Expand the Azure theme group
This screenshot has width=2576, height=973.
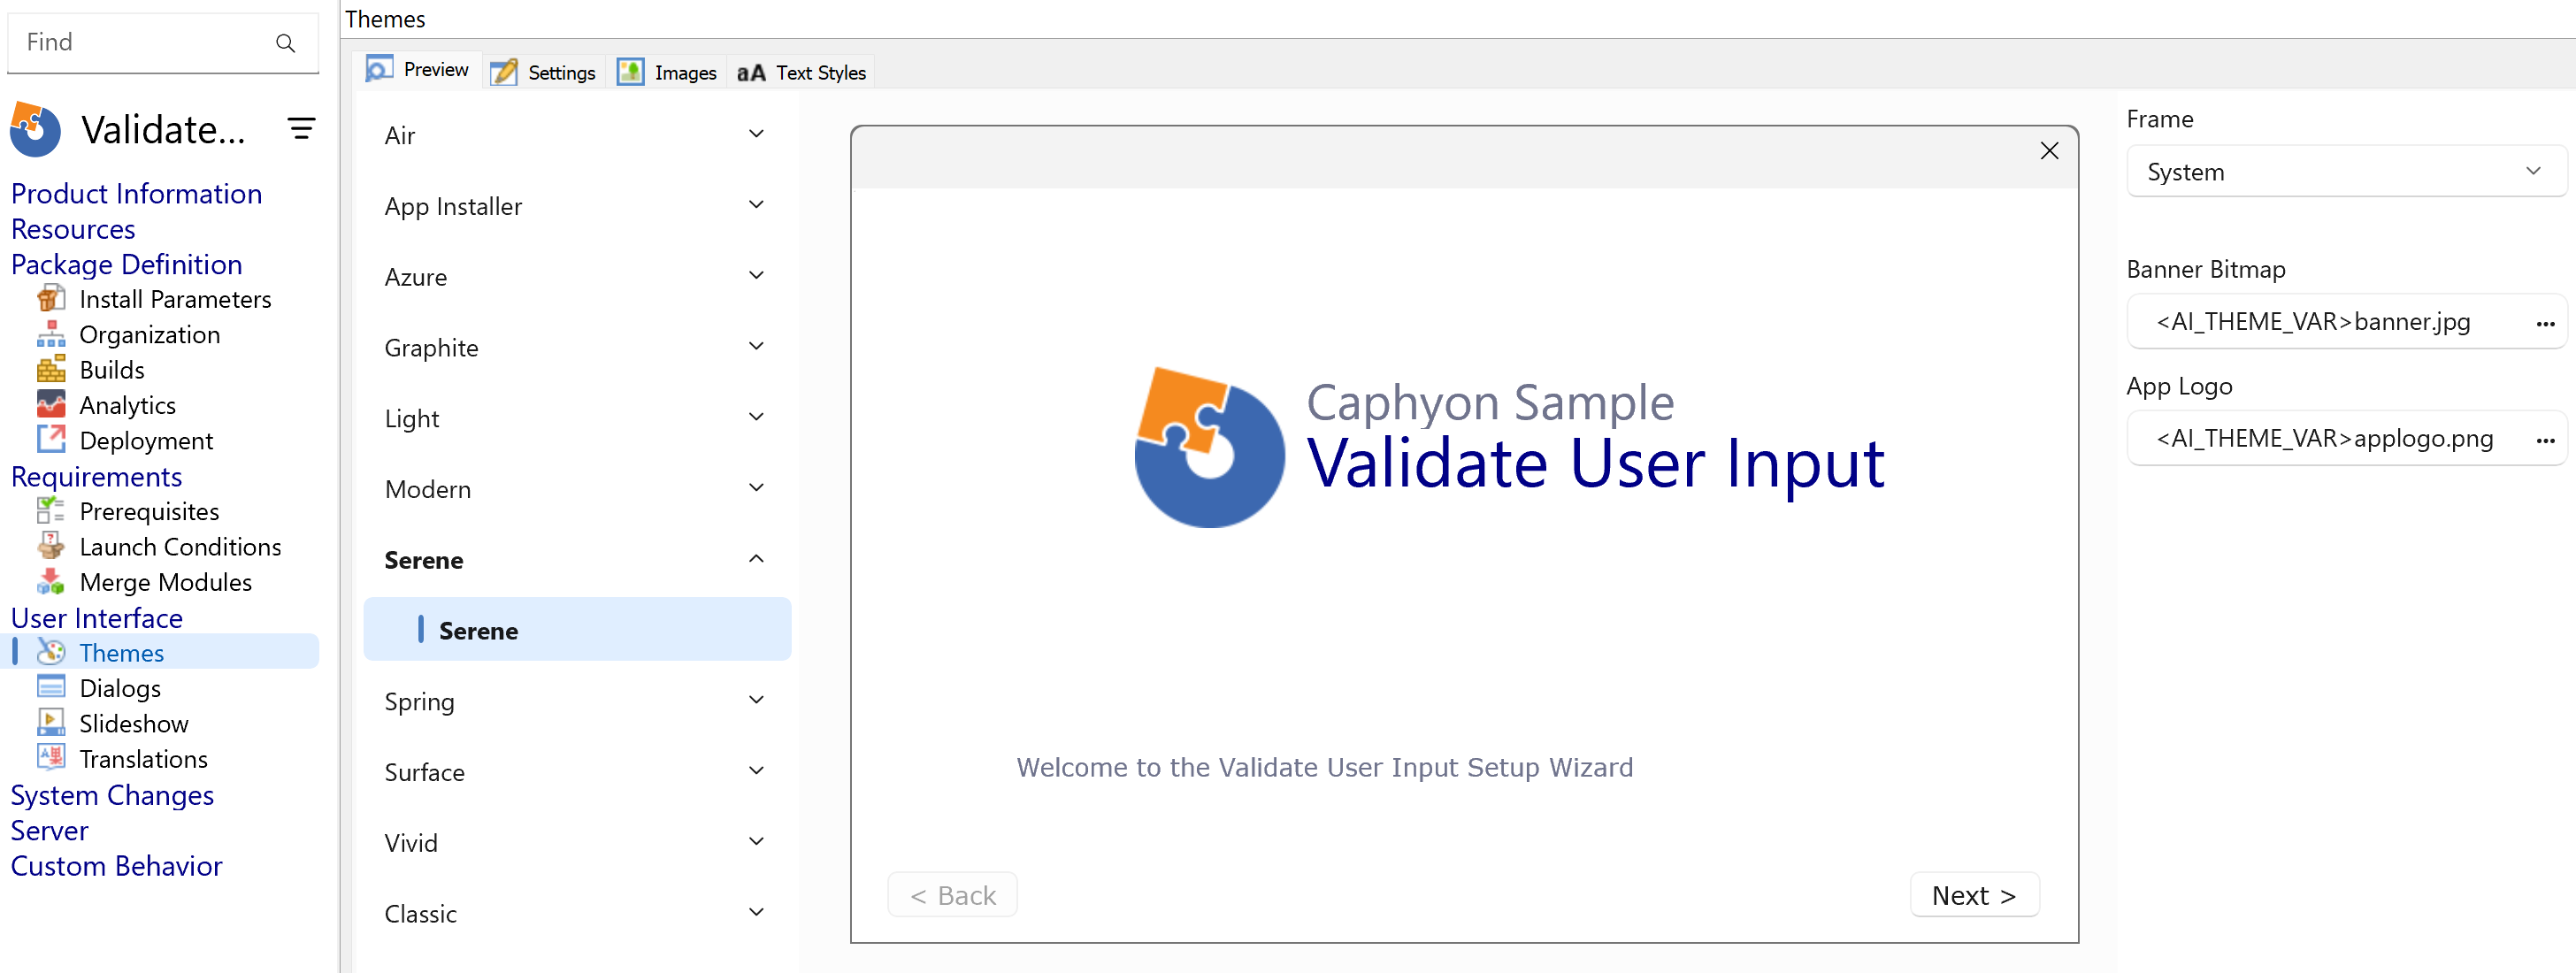(x=756, y=276)
